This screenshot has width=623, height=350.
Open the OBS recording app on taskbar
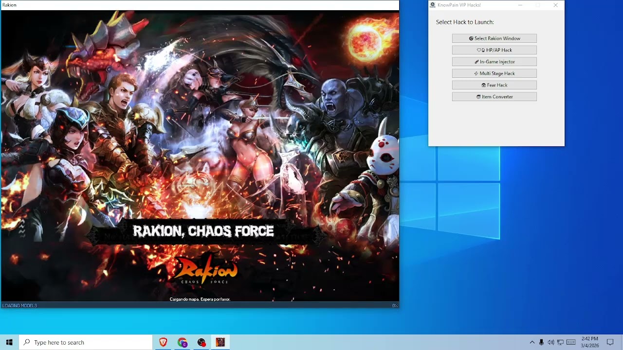(x=202, y=342)
